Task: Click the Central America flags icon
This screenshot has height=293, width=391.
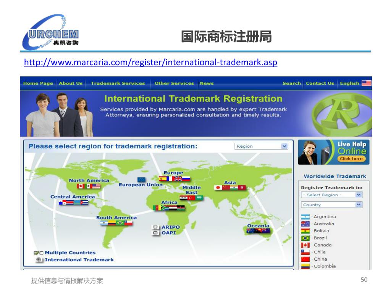Action: (73, 203)
